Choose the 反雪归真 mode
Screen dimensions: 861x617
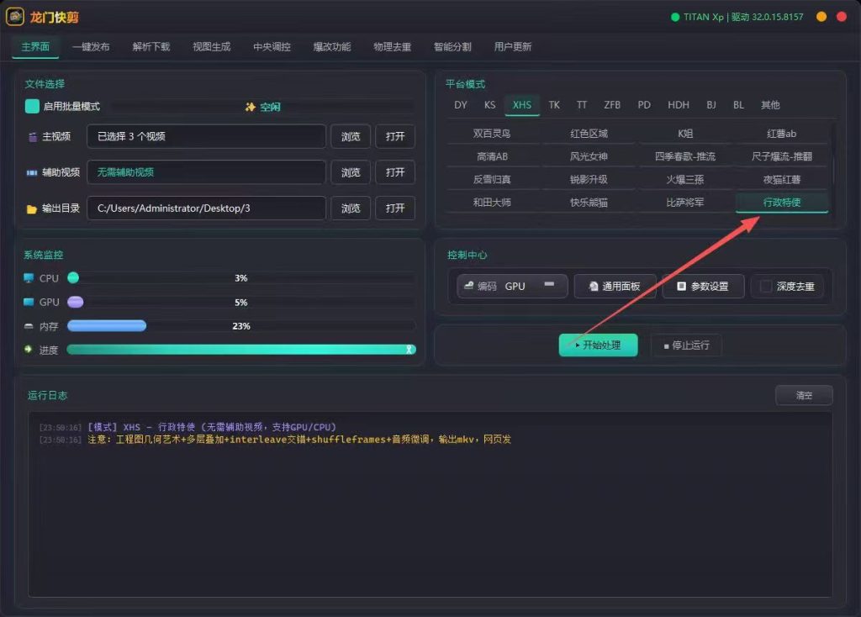pyautogui.click(x=492, y=180)
